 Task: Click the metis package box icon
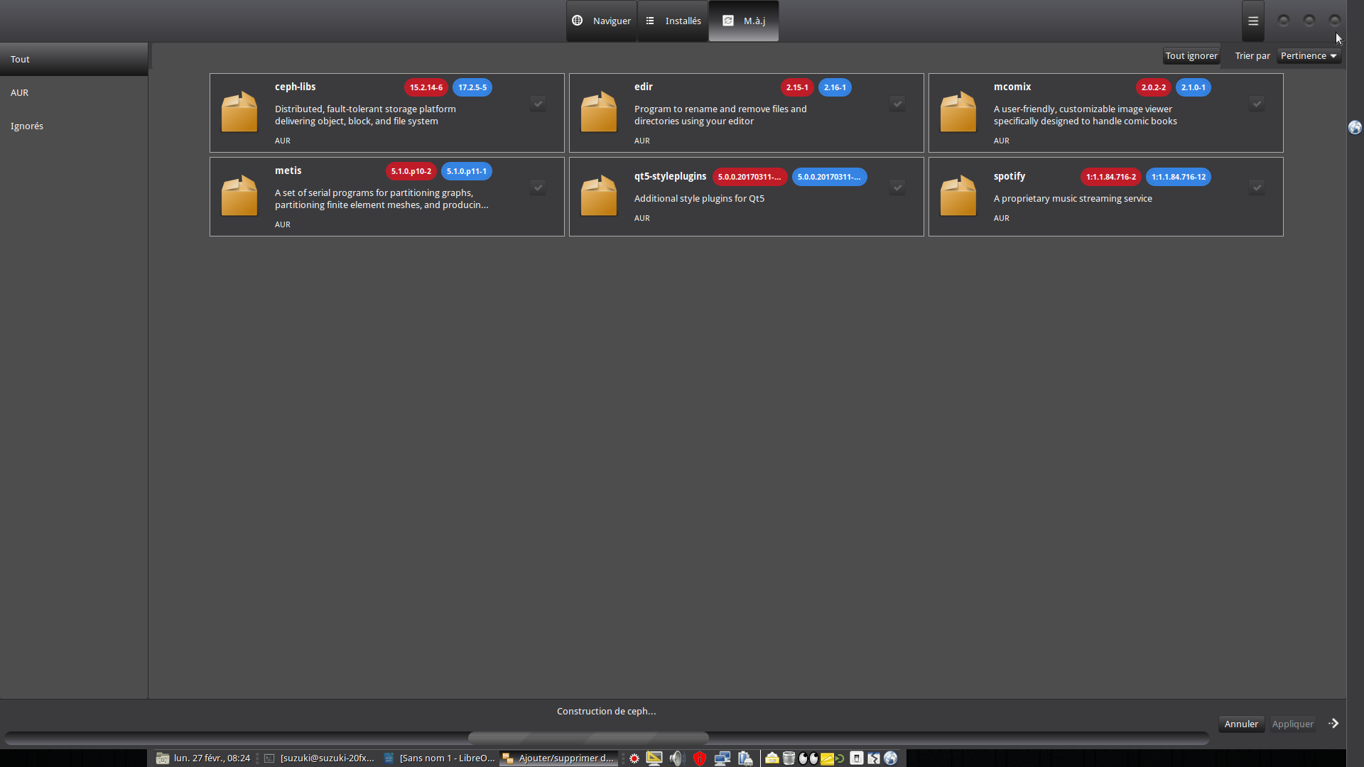[x=239, y=195]
